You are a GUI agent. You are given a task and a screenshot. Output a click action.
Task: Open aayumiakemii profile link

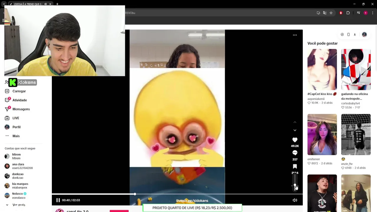tap(316, 99)
